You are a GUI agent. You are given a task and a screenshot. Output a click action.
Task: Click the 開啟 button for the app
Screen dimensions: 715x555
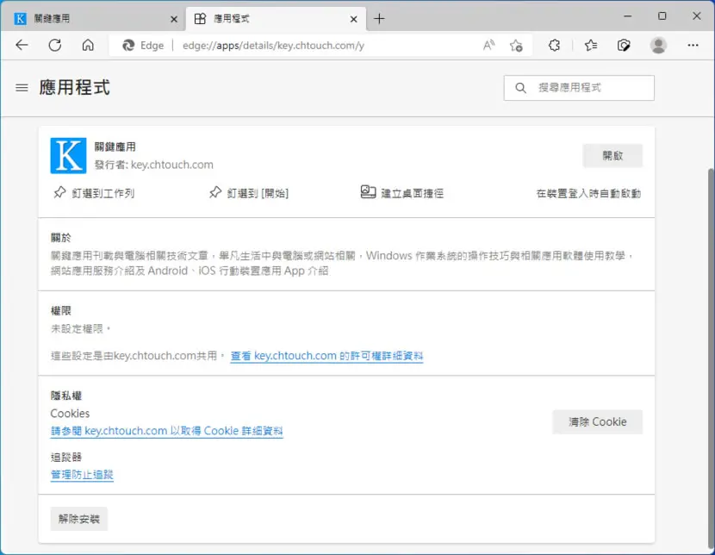(x=612, y=156)
